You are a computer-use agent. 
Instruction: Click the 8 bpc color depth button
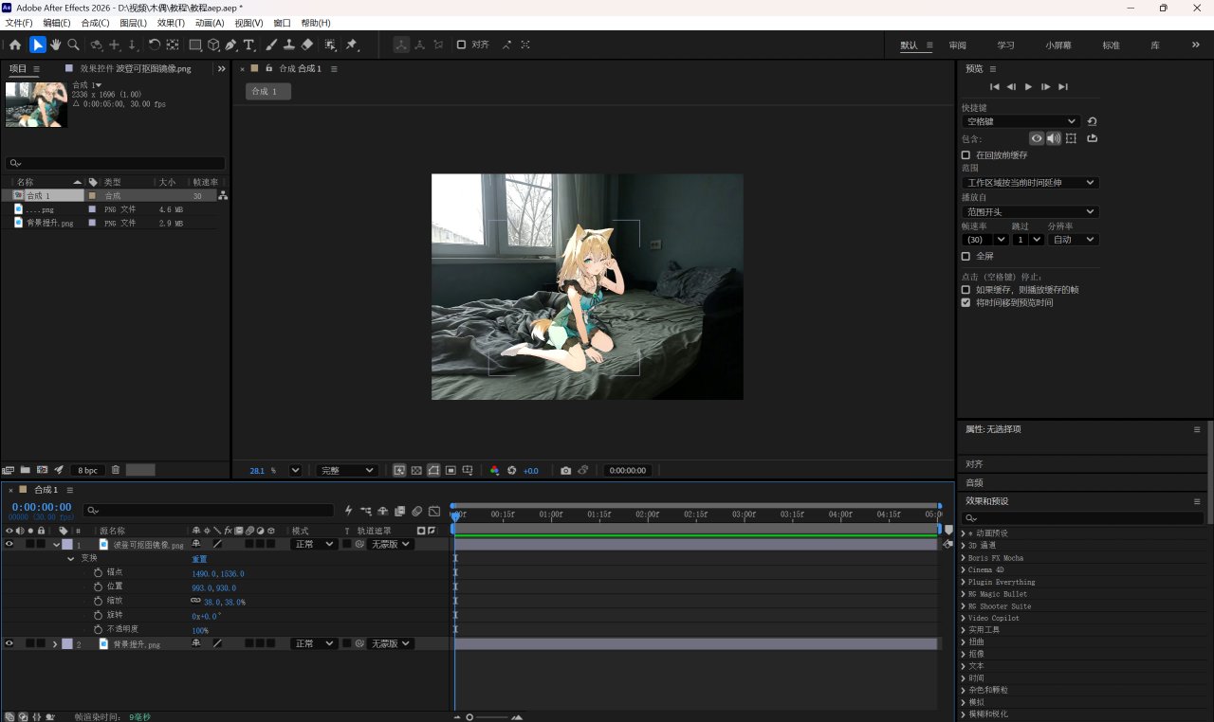pos(87,470)
